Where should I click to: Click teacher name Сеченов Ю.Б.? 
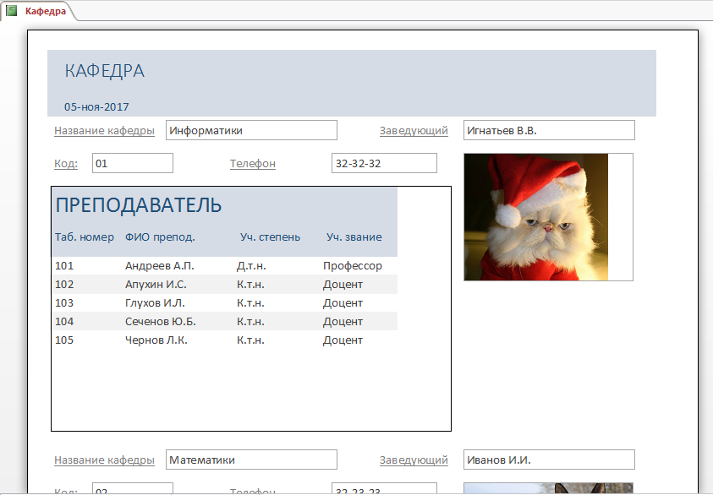pos(161,322)
